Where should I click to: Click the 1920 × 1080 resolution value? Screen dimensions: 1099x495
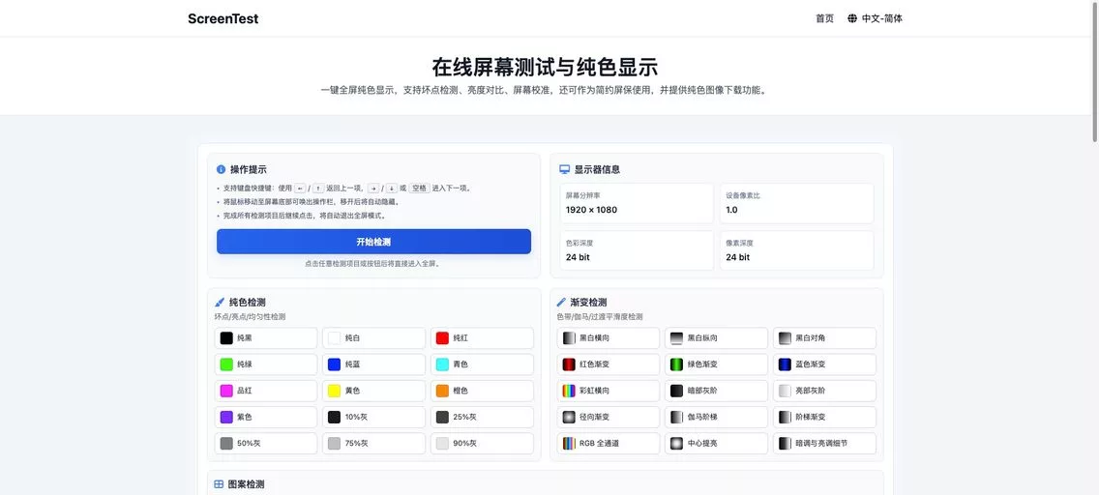pyautogui.click(x=591, y=210)
